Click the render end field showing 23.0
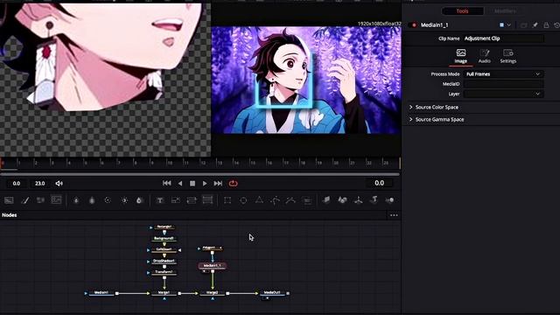This screenshot has width=560, height=315. [x=39, y=183]
